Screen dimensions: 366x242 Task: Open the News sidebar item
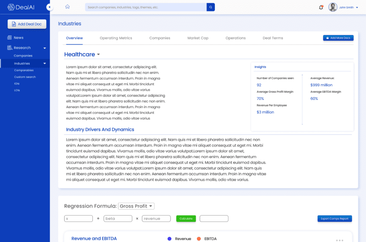[18, 38]
